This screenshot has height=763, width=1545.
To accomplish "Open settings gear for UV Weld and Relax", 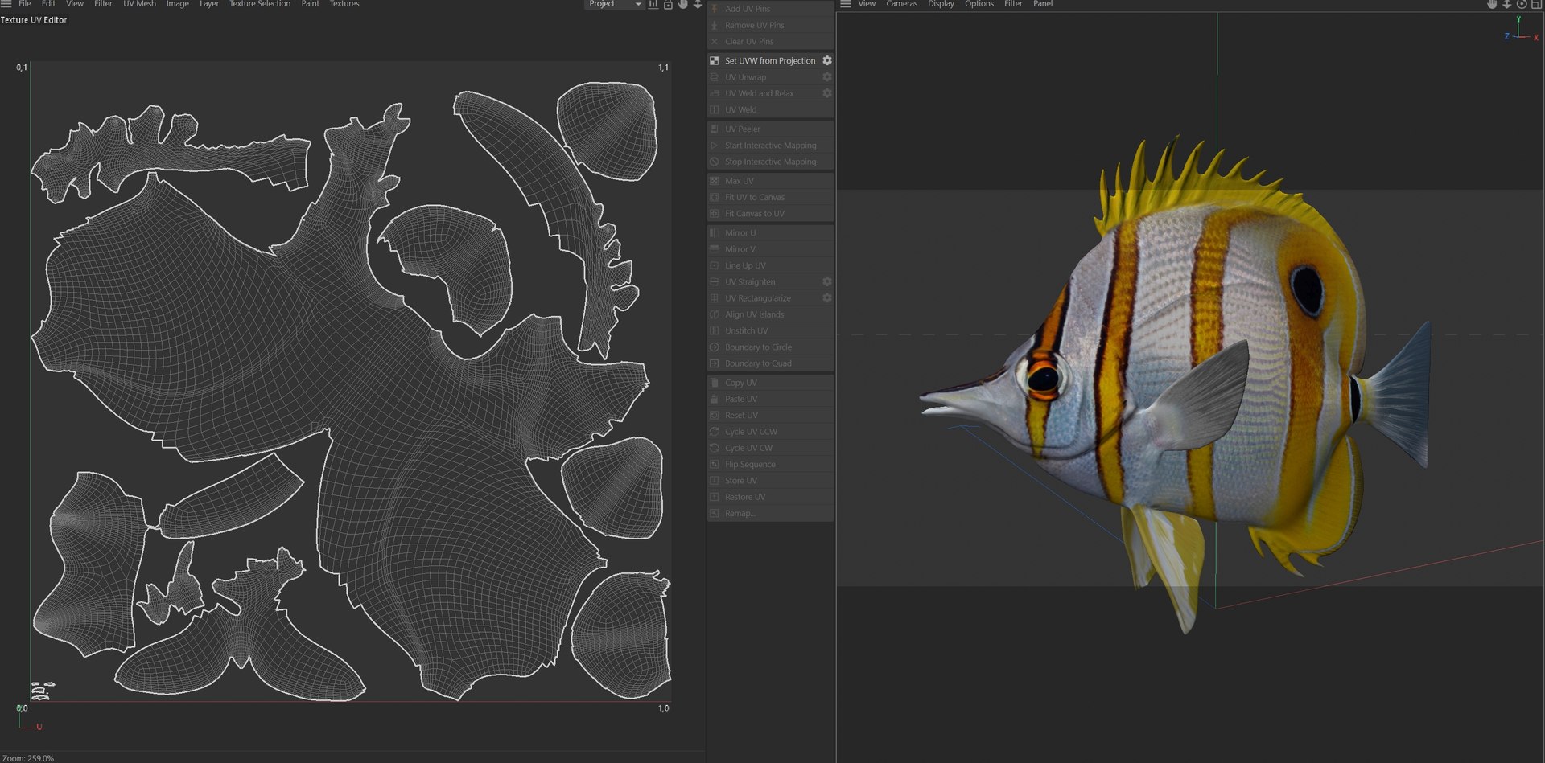I will [x=826, y=93].
